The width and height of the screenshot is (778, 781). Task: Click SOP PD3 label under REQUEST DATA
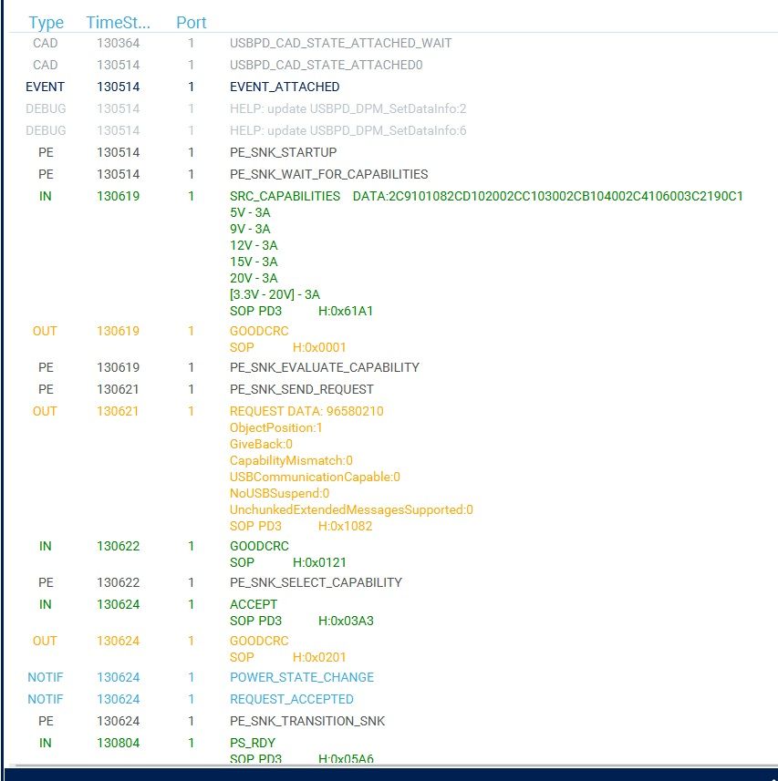(x=255, y=527)
